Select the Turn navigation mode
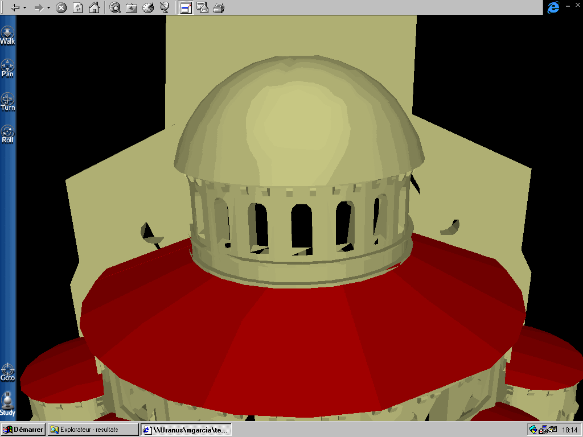This screenshot has width=583, height=437. pos(7,102)
